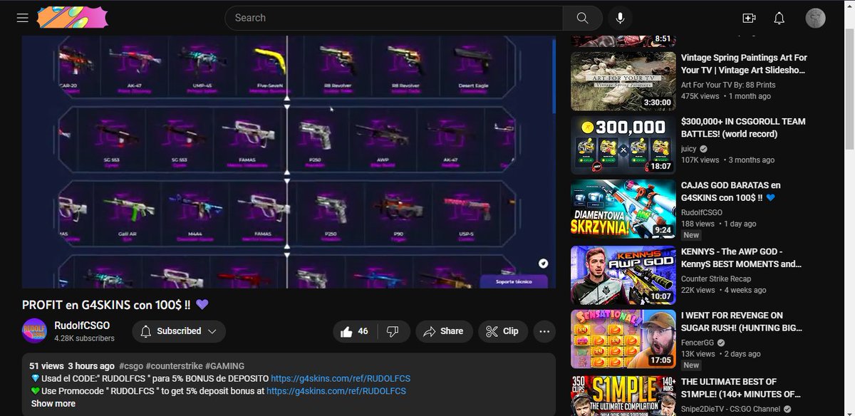Open the account avatar menu
The image size is (855, 416).
coord(815,18)
